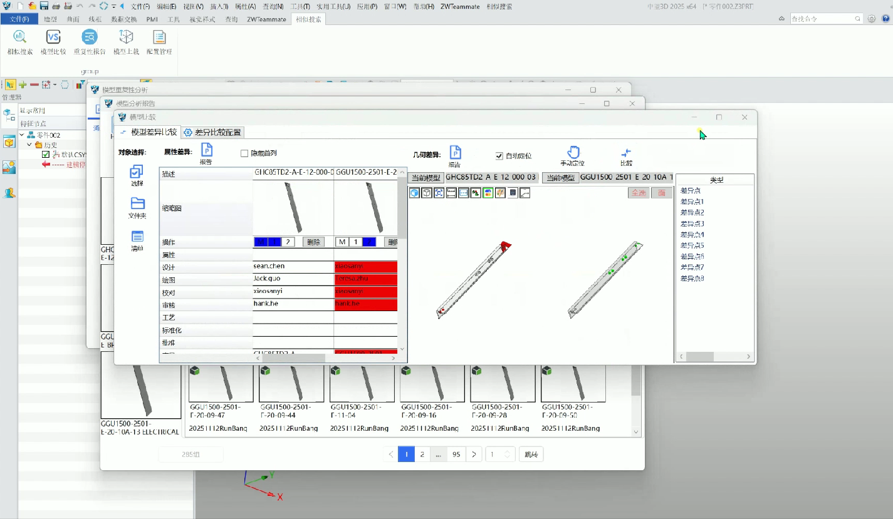This screenshot has width=893, height=519.
Task: Collapse the 历史 folder in feature tree
Action: tap(30, 145)
